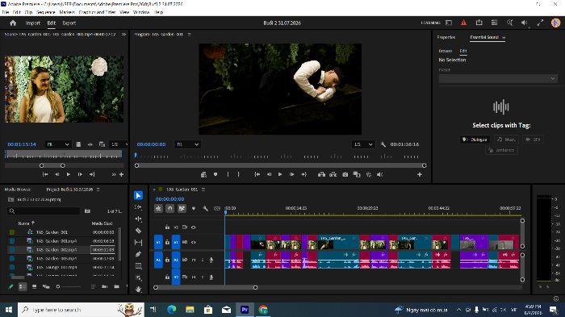Toggle A2 track targeting button

coord(176,277)
